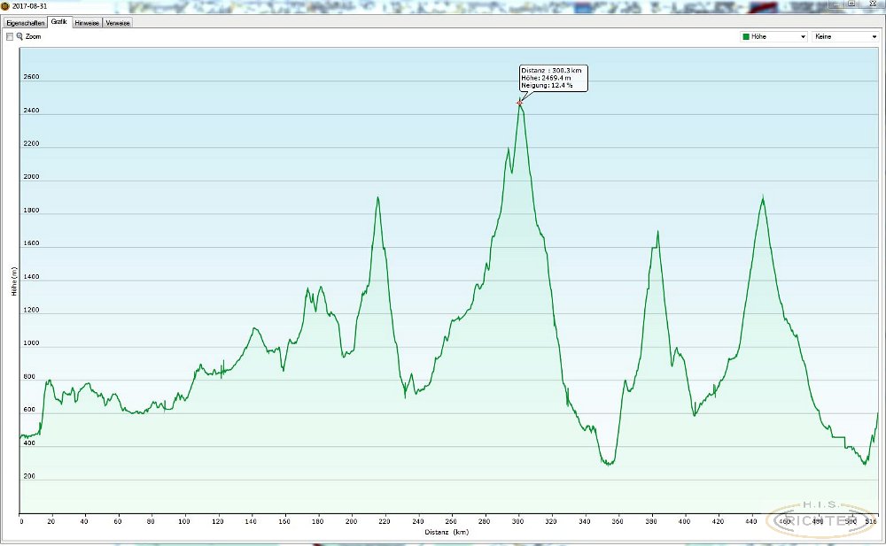The width and height of the screenshot is (886, 546).
Task: Open the Hinweise tab
Action: click(88, 23)
